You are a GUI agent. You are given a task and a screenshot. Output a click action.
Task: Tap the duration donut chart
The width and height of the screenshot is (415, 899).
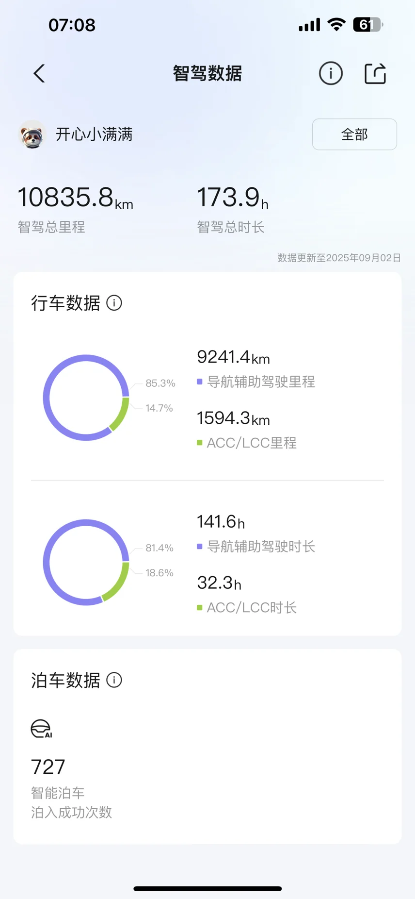pyautogui.click(x=86, y=562)
